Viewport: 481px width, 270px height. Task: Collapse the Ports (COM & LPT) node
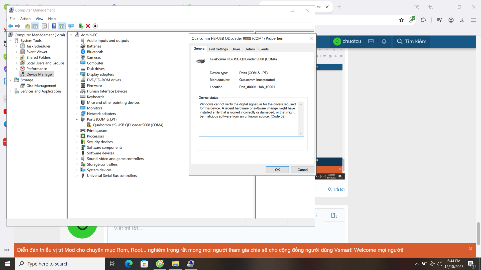point(77,119)
